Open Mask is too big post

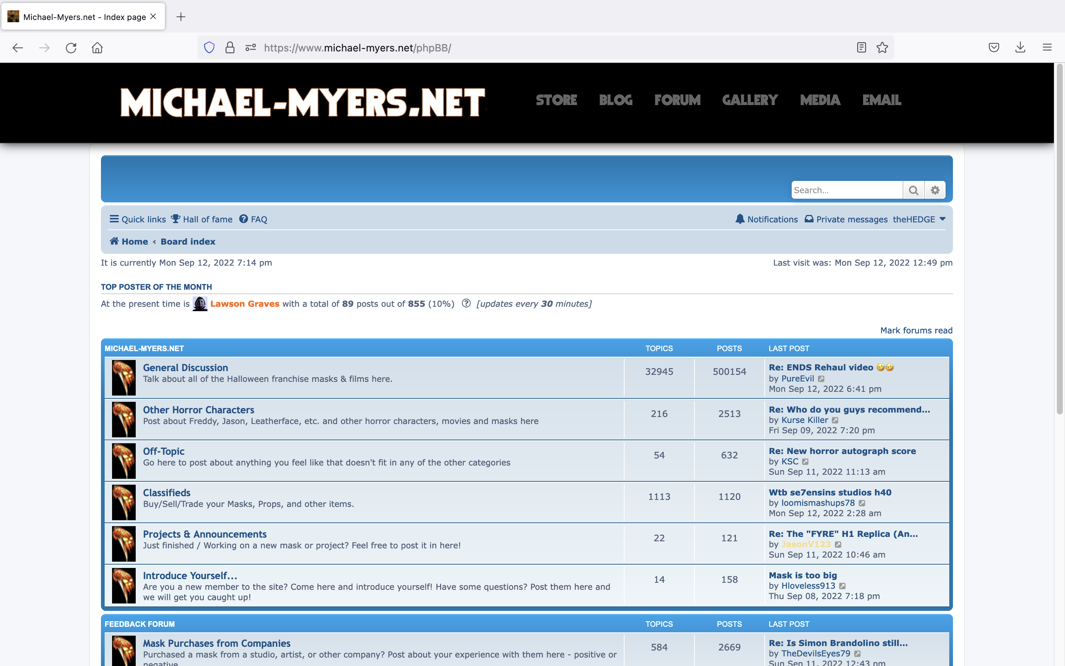coord(803,575)
